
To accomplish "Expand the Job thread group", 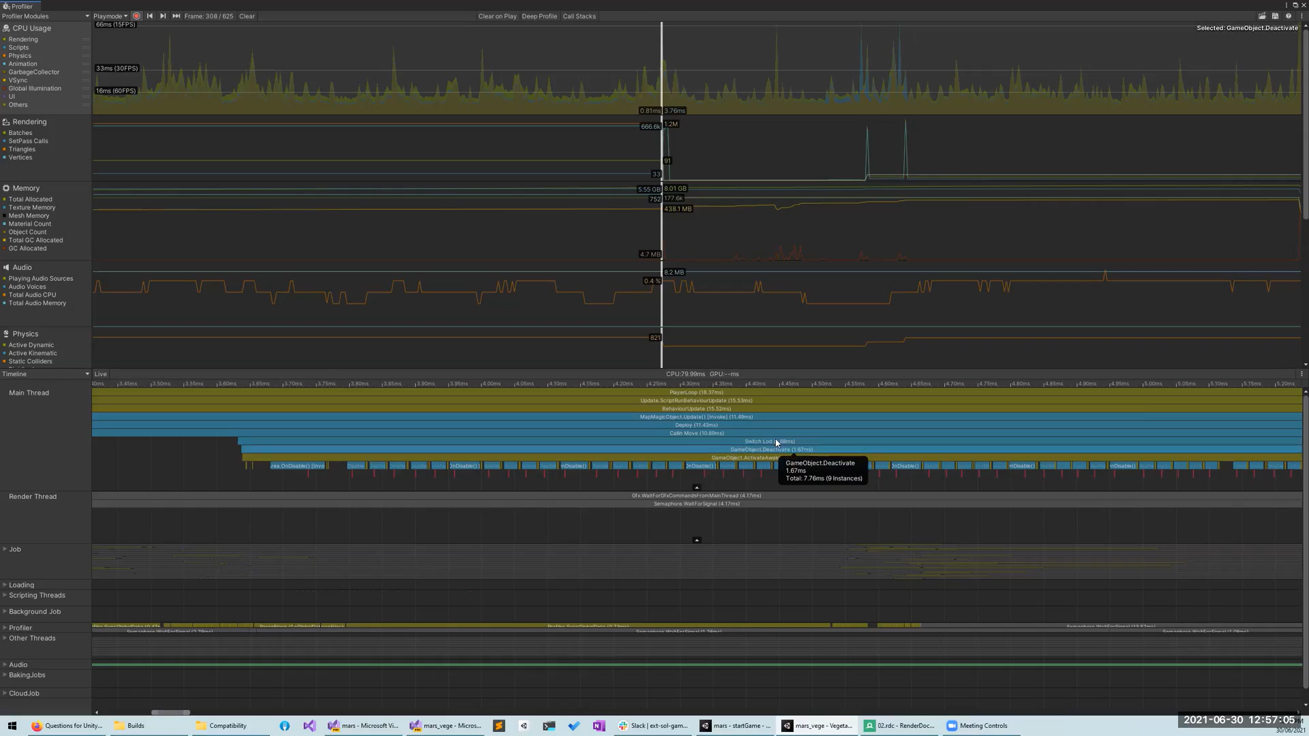I will pos(5,549).
